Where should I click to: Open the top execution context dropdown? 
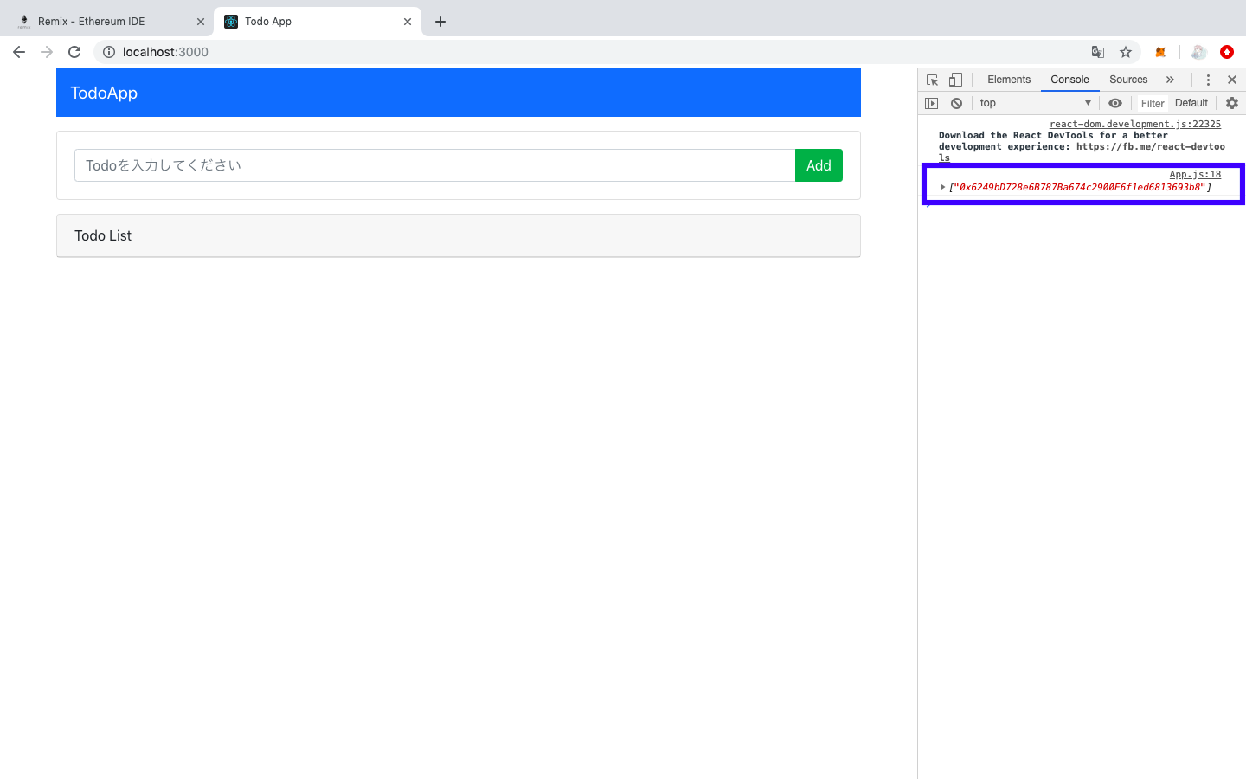point(1036,103)
